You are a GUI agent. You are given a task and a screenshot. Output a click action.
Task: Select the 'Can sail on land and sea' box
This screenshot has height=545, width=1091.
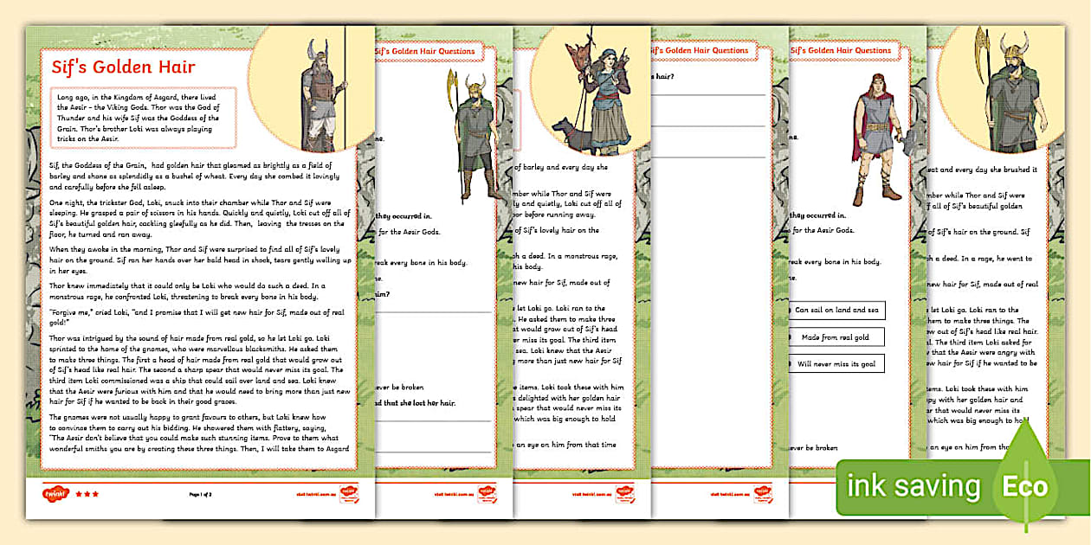836,309
